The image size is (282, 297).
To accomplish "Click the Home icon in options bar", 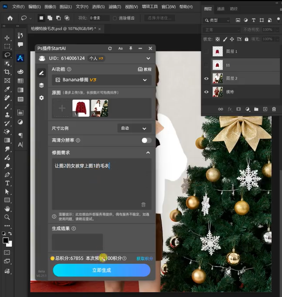I will [10, 18].
